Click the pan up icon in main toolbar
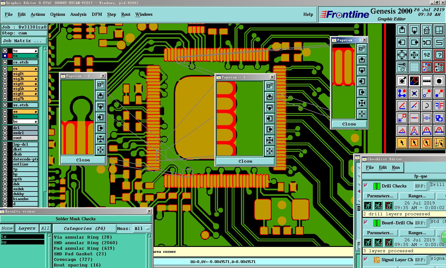446x268 pixels. coord(402,30)
